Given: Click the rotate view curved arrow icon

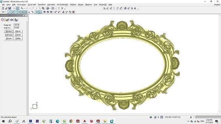Looking at the screenshot, I should [135, 8].
